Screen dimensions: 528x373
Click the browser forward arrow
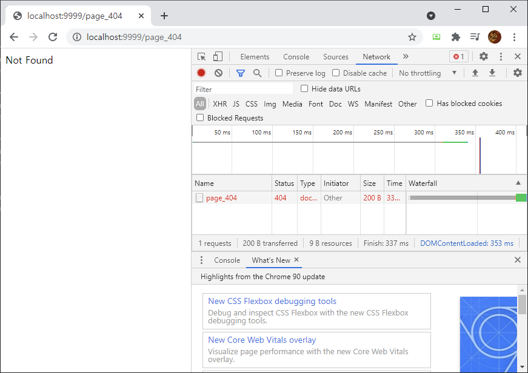click(33, 37)
